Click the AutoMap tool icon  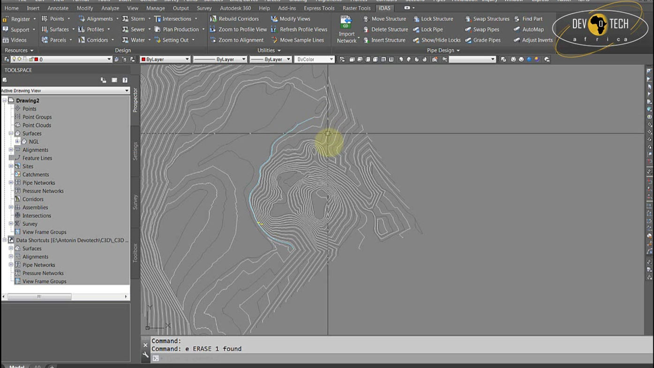[x=517, y=30]
